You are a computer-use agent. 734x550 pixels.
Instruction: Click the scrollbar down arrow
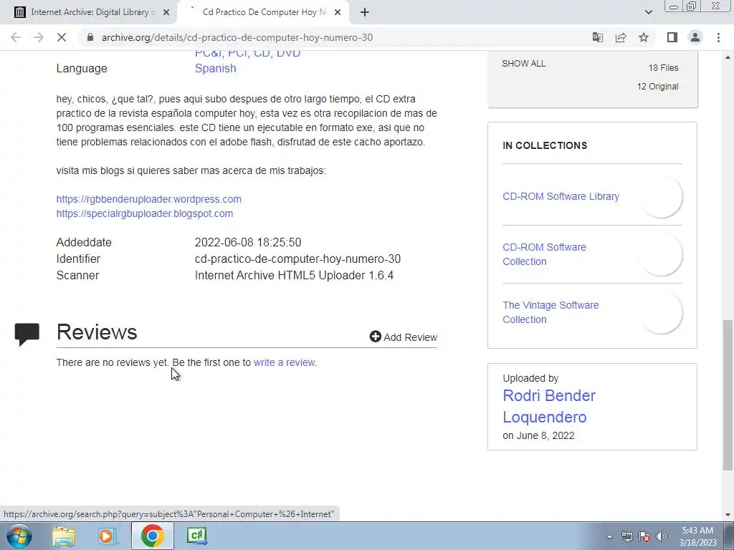pos(728,515)
